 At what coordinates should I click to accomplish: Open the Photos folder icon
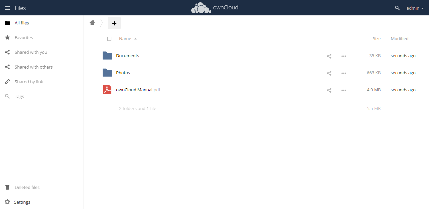point(107,73)
